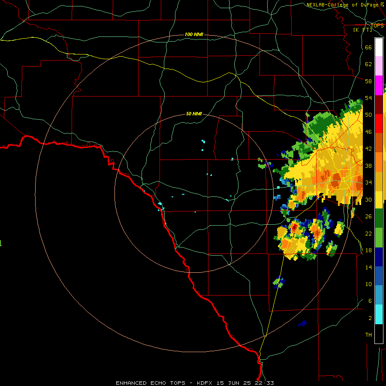Click the legend value '14'
This screenshot has height=386, width=386.
click(x=368, y=267)
